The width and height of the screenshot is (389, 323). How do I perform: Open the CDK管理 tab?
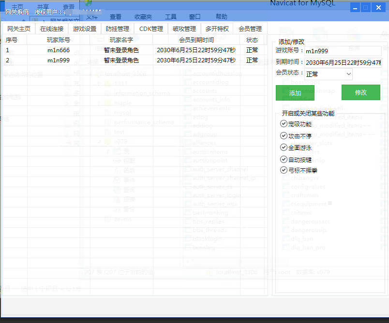151,29
